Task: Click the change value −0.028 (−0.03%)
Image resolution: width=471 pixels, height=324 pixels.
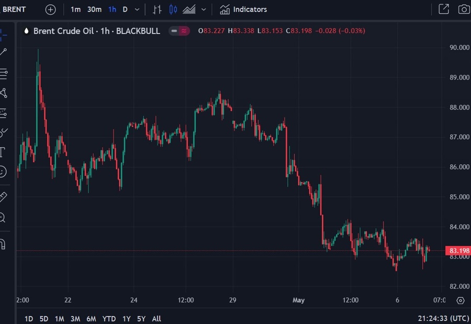Action: pos(340,31)
